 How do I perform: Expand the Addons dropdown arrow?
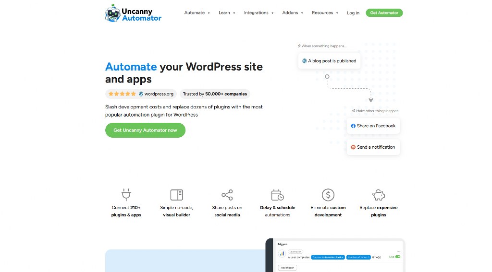point(302,13)
